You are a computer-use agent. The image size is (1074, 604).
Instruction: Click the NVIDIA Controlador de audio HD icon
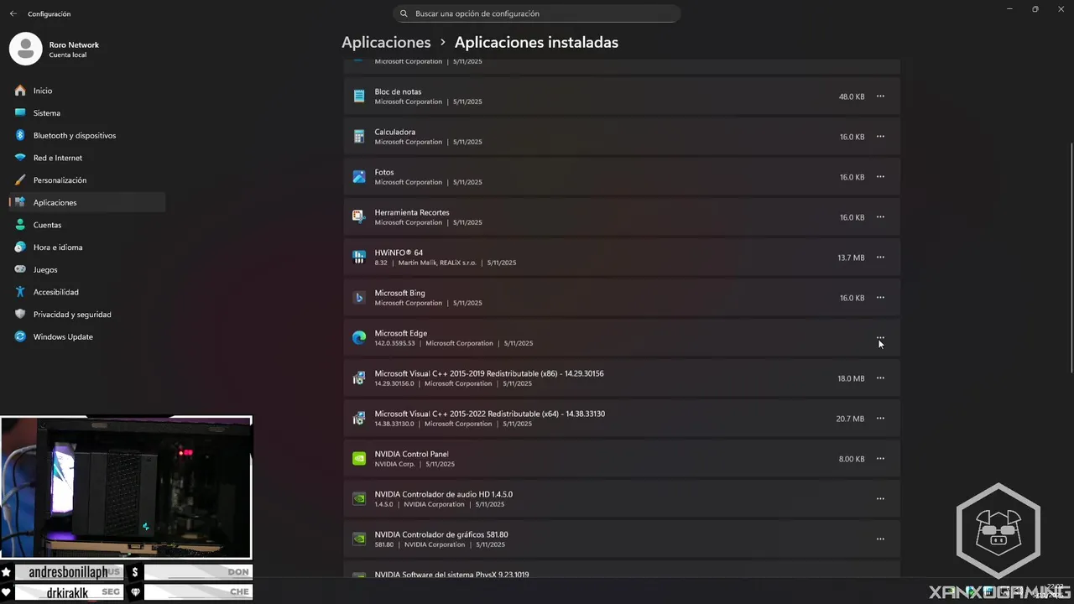click(x=359, y=499)
